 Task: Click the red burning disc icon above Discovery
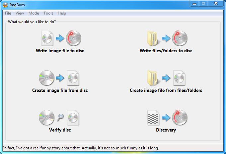pyautogui.click(x=180, y=118)
